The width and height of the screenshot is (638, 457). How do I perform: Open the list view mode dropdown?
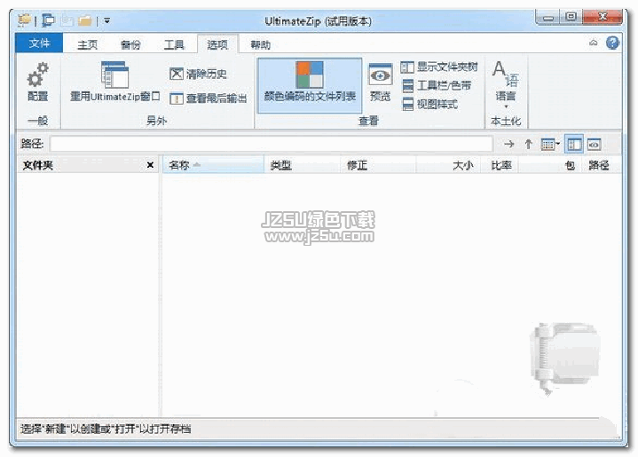tap(550, 144)
